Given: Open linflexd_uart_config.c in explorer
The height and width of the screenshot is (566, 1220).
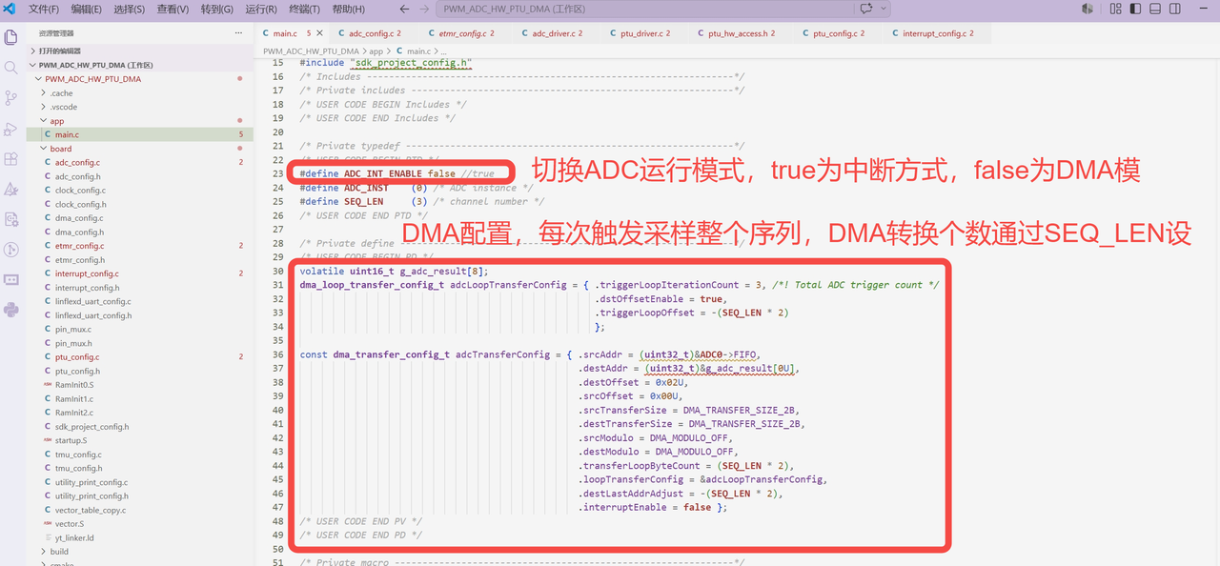Looking at the screenshot, I should click(140, 301).
